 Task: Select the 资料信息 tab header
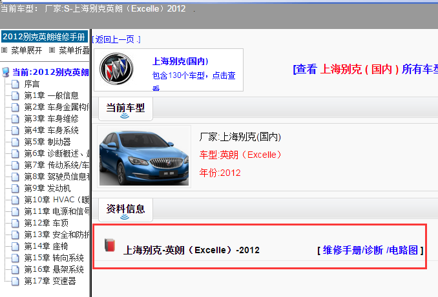click(125, 210)
